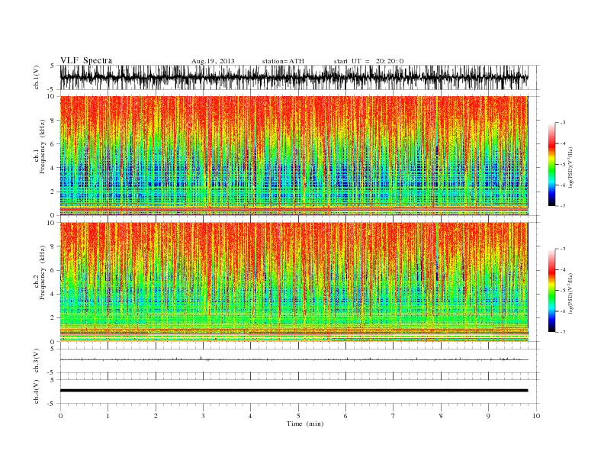This screenshot has height=467, width=604.
Task: Click the ch.4 thick black trace
Action: click(x=294, y=391)
